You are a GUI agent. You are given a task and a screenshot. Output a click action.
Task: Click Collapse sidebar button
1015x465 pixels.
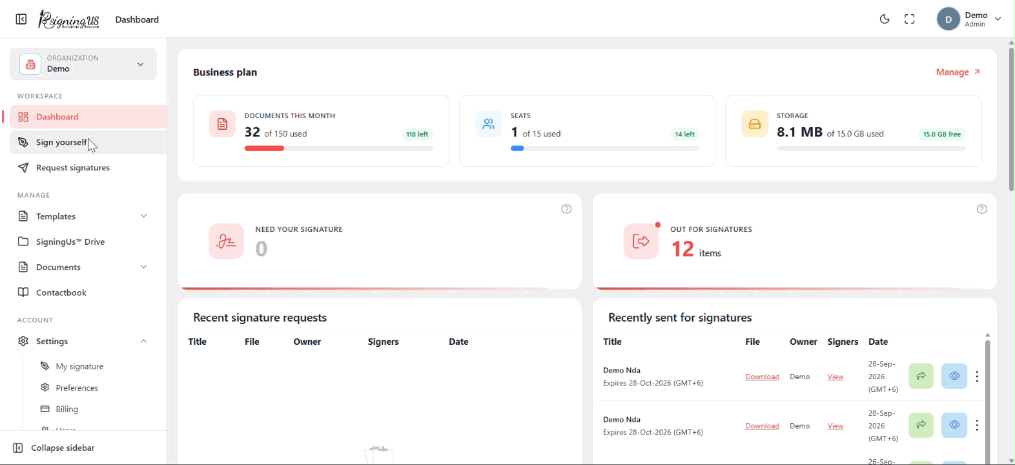coord(54,448)
